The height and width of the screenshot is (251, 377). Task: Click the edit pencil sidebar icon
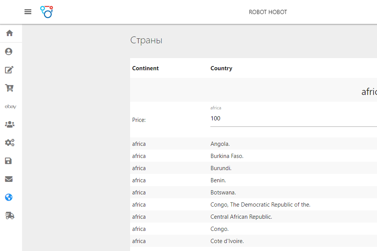click(x=9, y=69)
